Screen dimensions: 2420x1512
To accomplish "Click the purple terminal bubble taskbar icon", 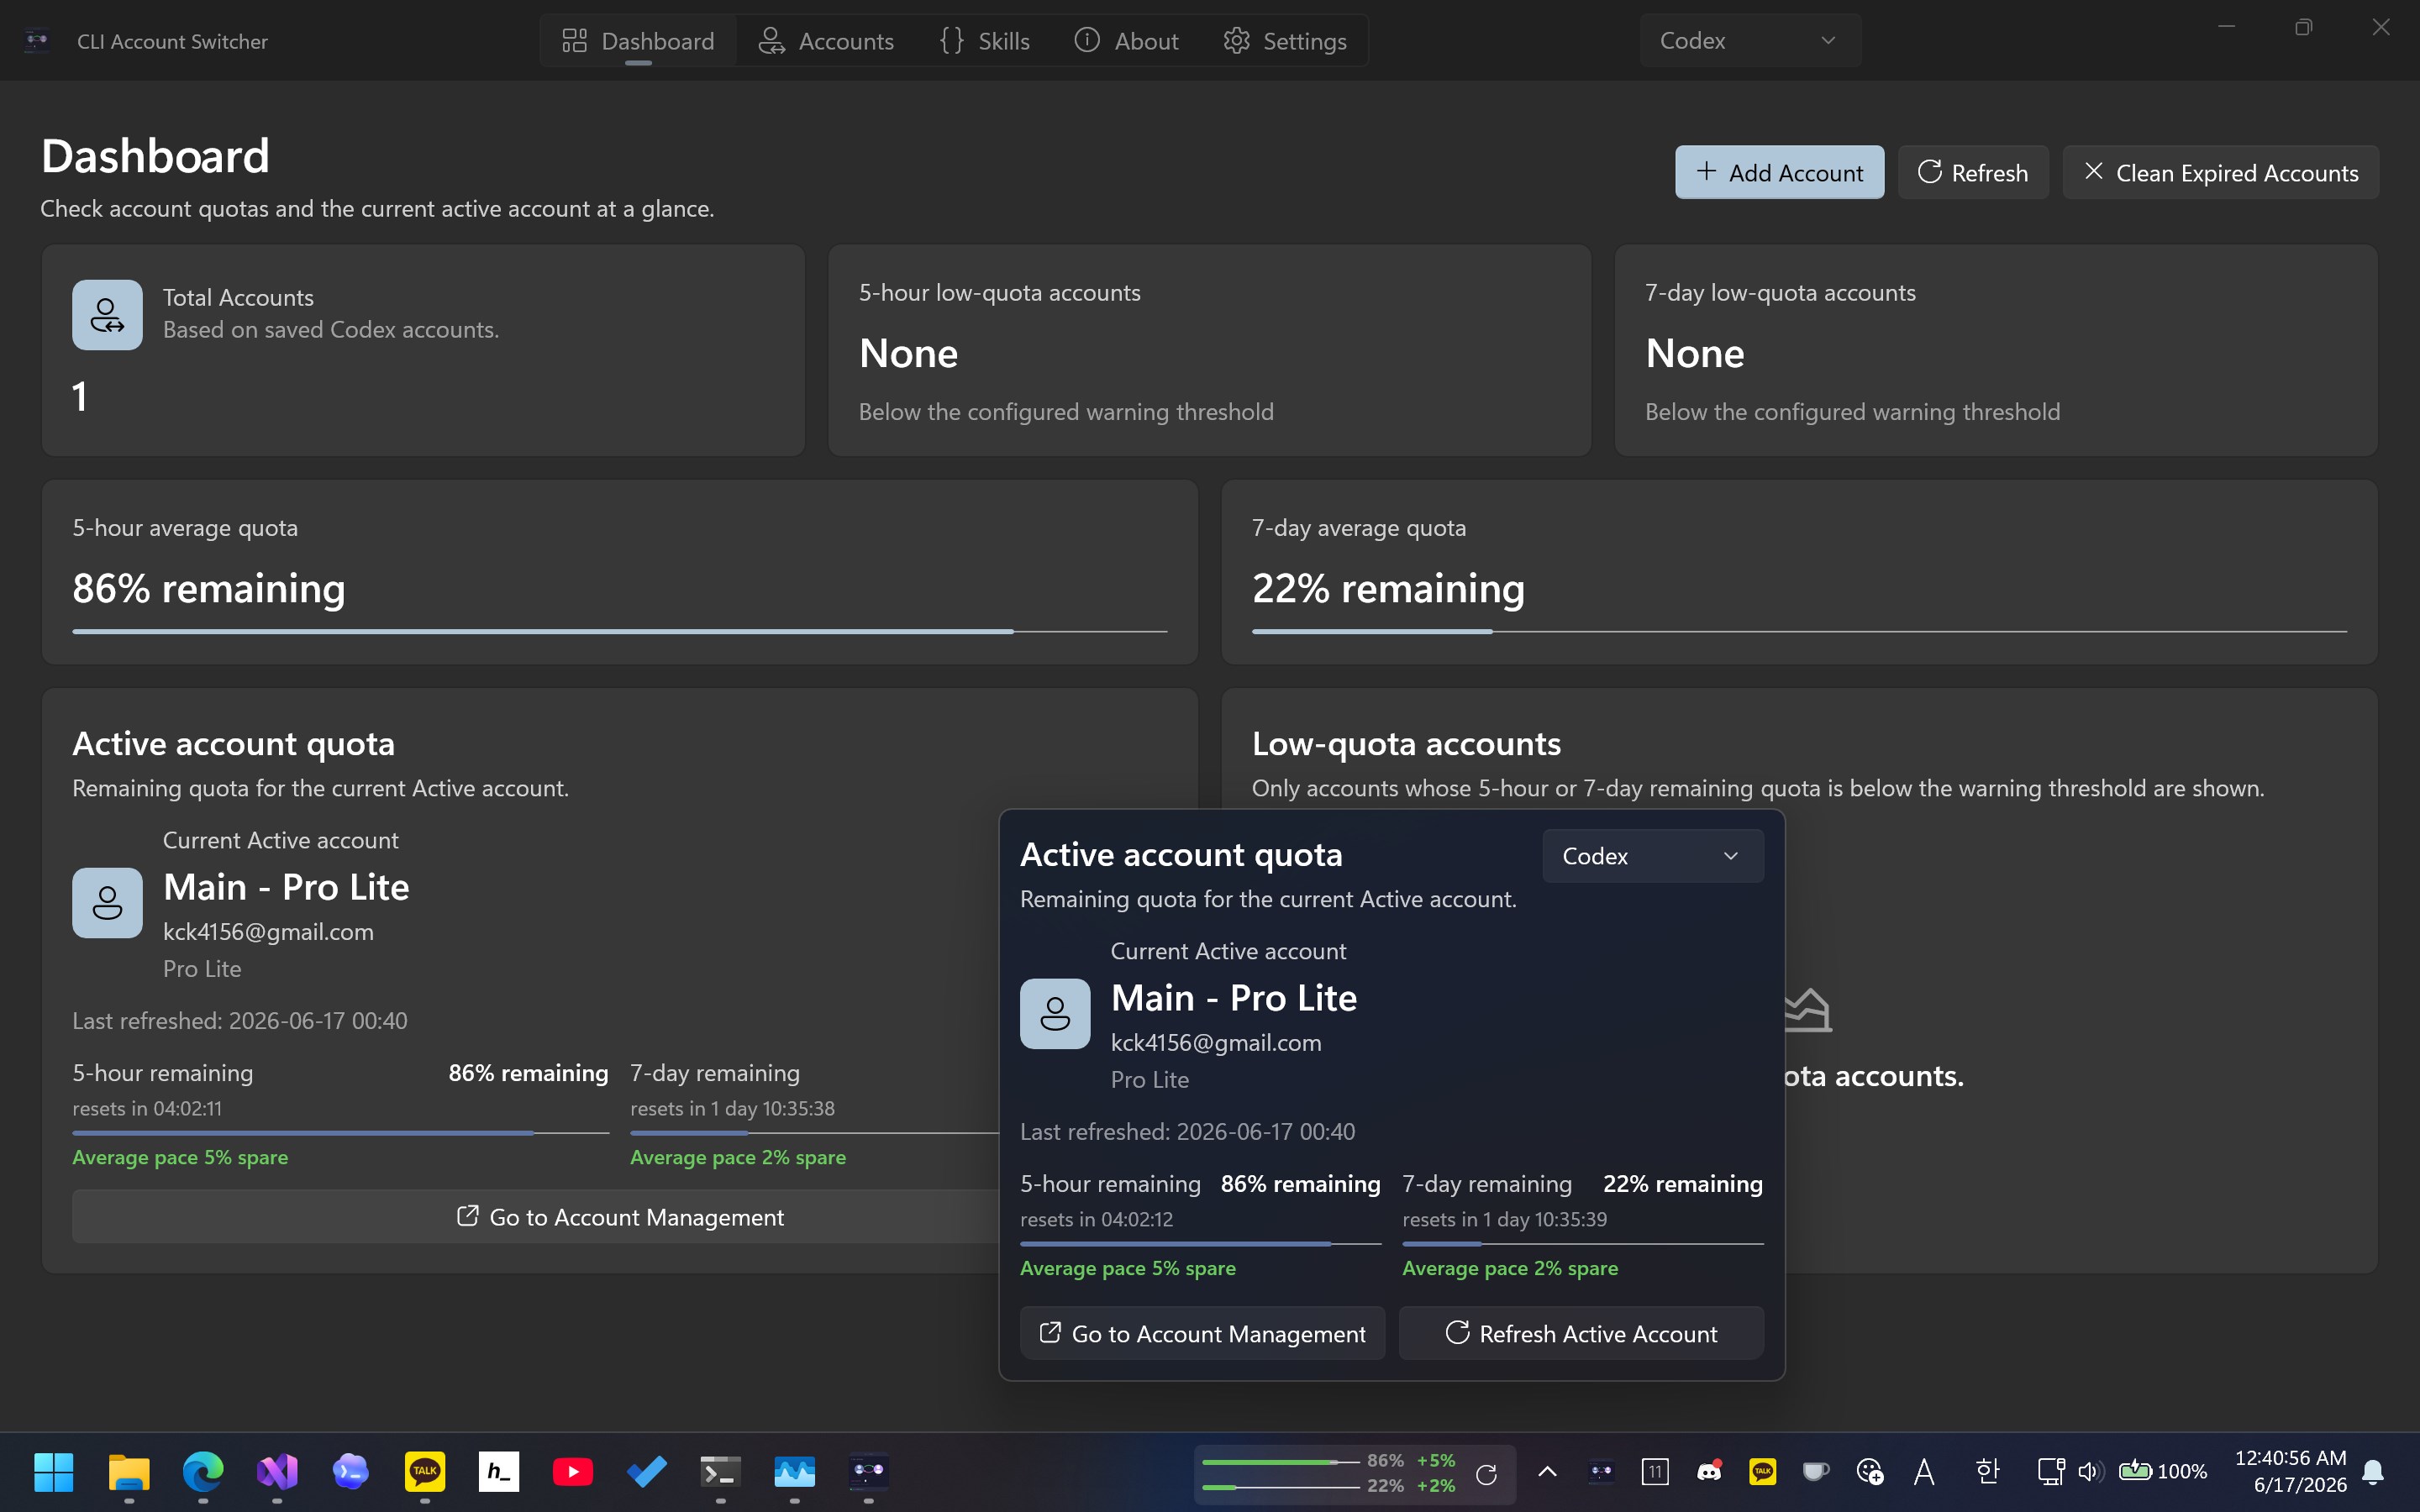I will (351, 1471).
